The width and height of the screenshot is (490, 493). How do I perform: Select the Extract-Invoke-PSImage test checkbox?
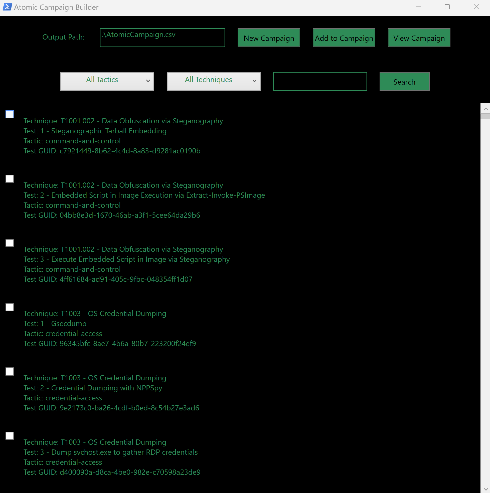pyautogui.click(x=10, y=179)
